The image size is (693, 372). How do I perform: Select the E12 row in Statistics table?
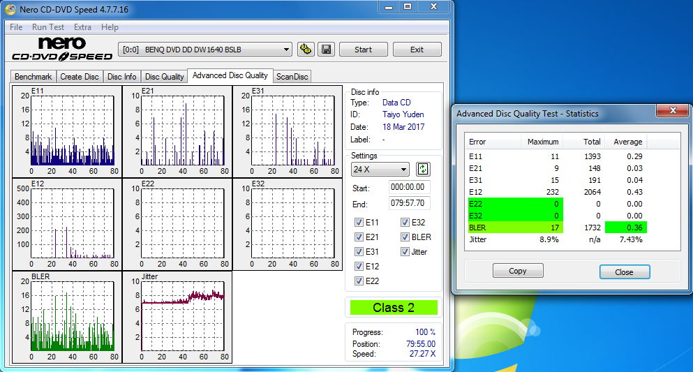[556, 192]
